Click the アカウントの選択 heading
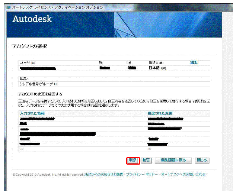Viewport: 233px width, 191px height. point(30,46)
